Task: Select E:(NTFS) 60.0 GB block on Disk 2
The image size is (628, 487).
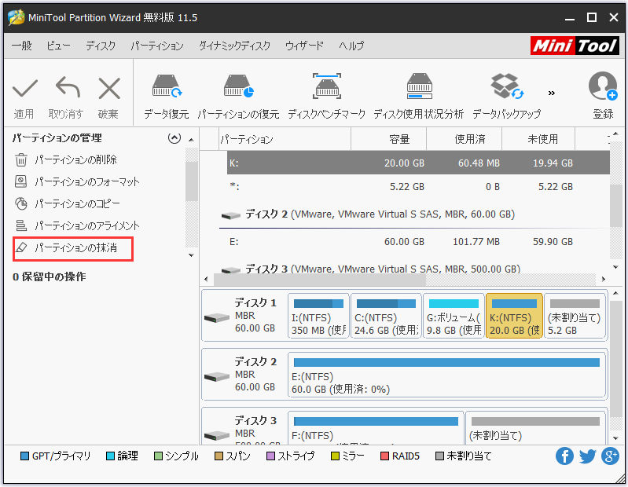Action: (446, 375)
